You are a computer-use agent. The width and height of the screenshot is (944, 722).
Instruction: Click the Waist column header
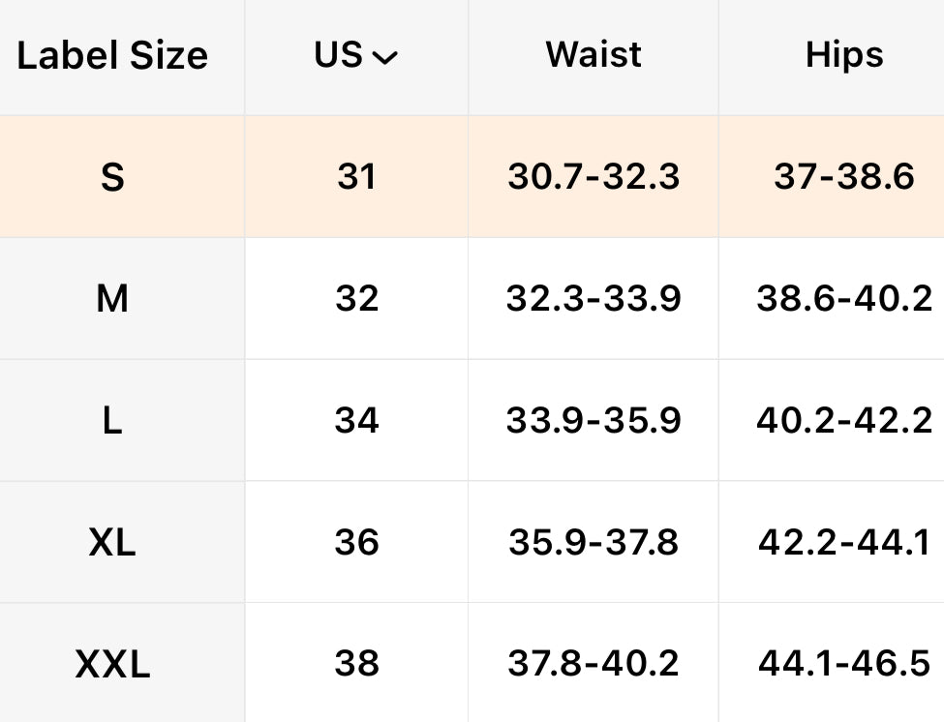[594, 55]
